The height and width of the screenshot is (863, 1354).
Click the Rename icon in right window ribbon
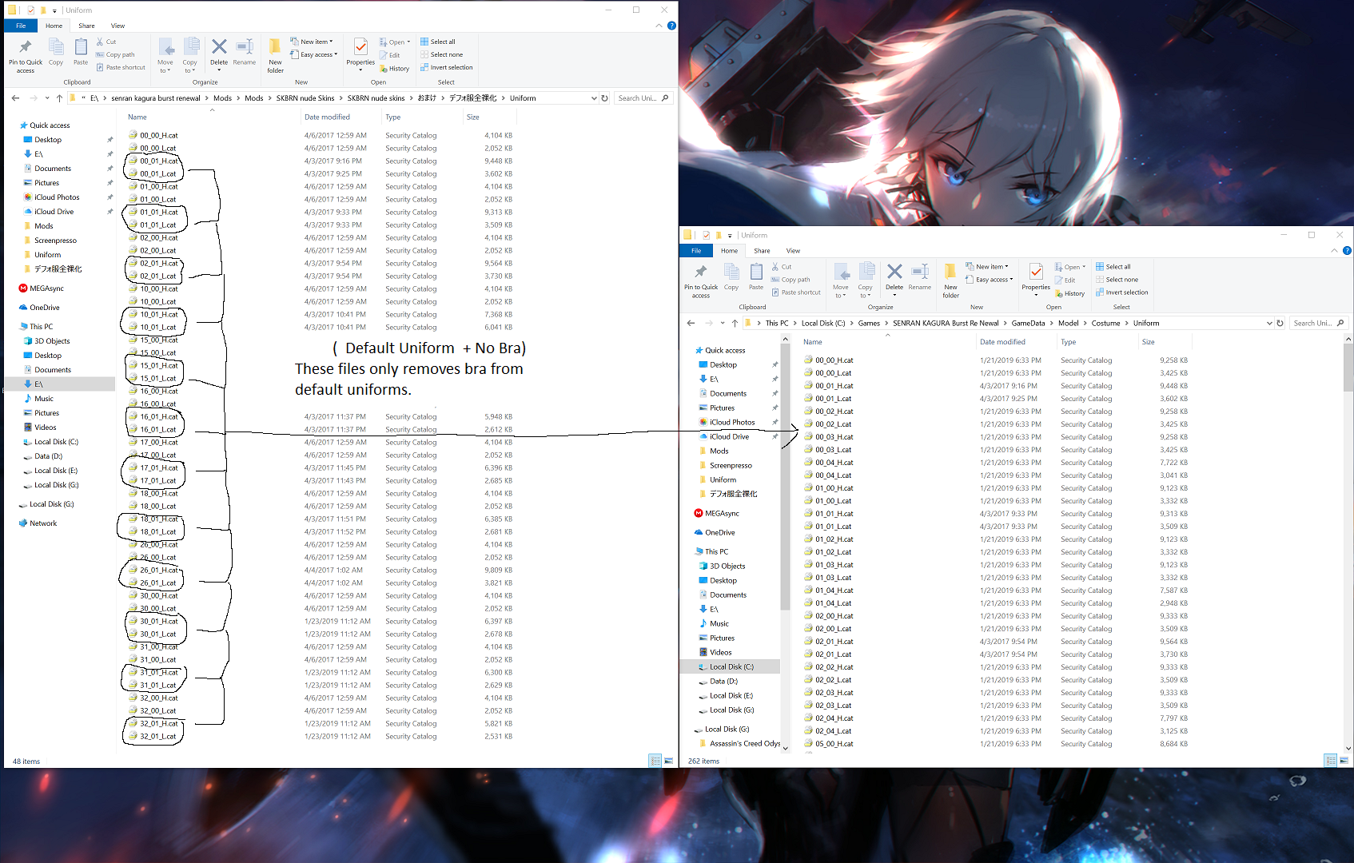tap(920, 278)
